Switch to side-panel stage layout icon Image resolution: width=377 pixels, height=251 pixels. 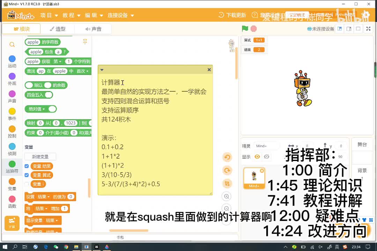tap(349, 29)
